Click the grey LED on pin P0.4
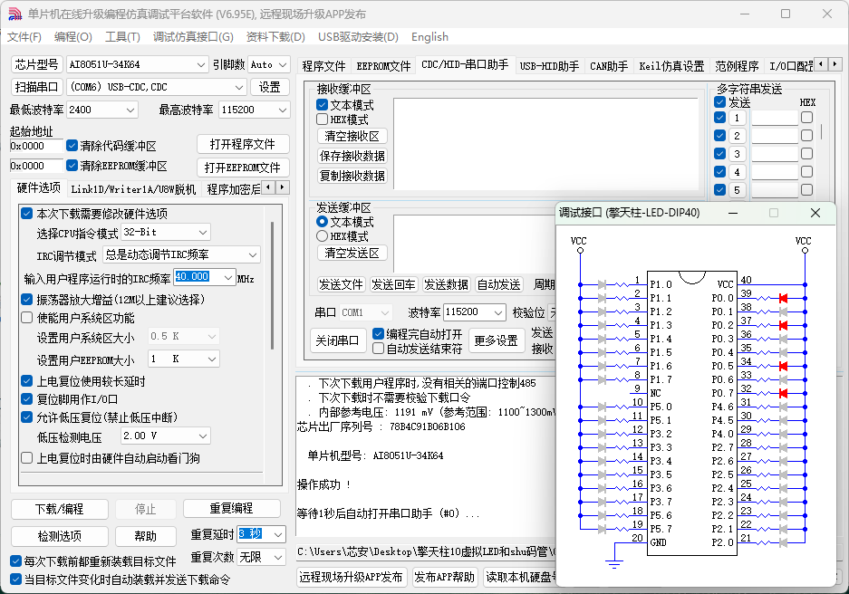The height and width of the screenshot is (594, 849). point(783,352)
